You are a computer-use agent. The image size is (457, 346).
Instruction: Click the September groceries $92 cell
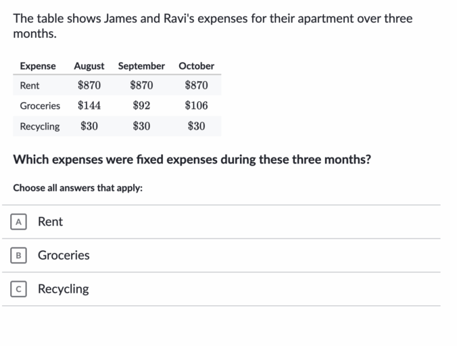pos(141,105)
